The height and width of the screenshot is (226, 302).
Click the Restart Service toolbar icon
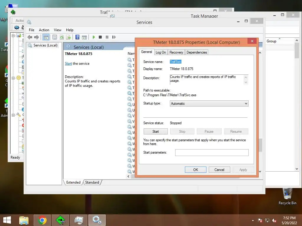pyautogui.click(x=114, y=37)
